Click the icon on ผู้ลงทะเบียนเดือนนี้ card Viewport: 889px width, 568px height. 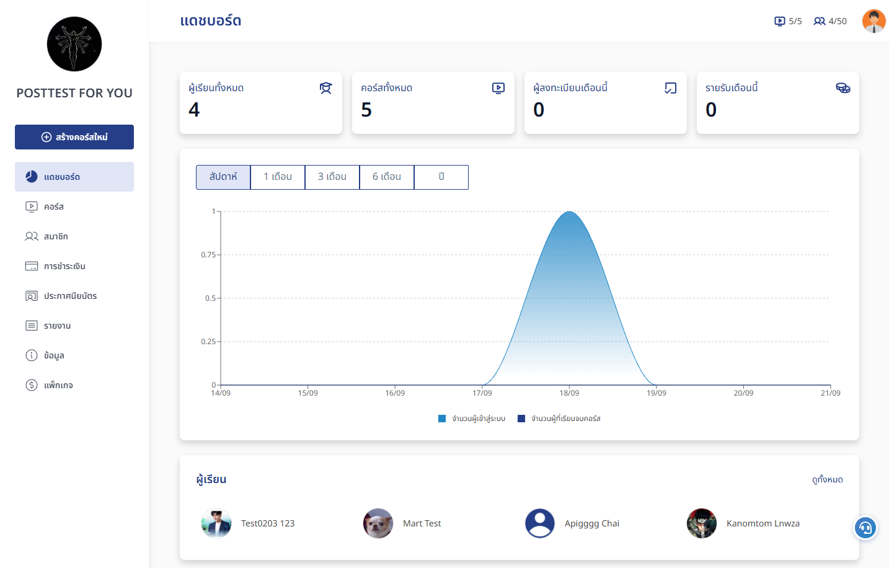pyautogui.click(x=671, y=88)
